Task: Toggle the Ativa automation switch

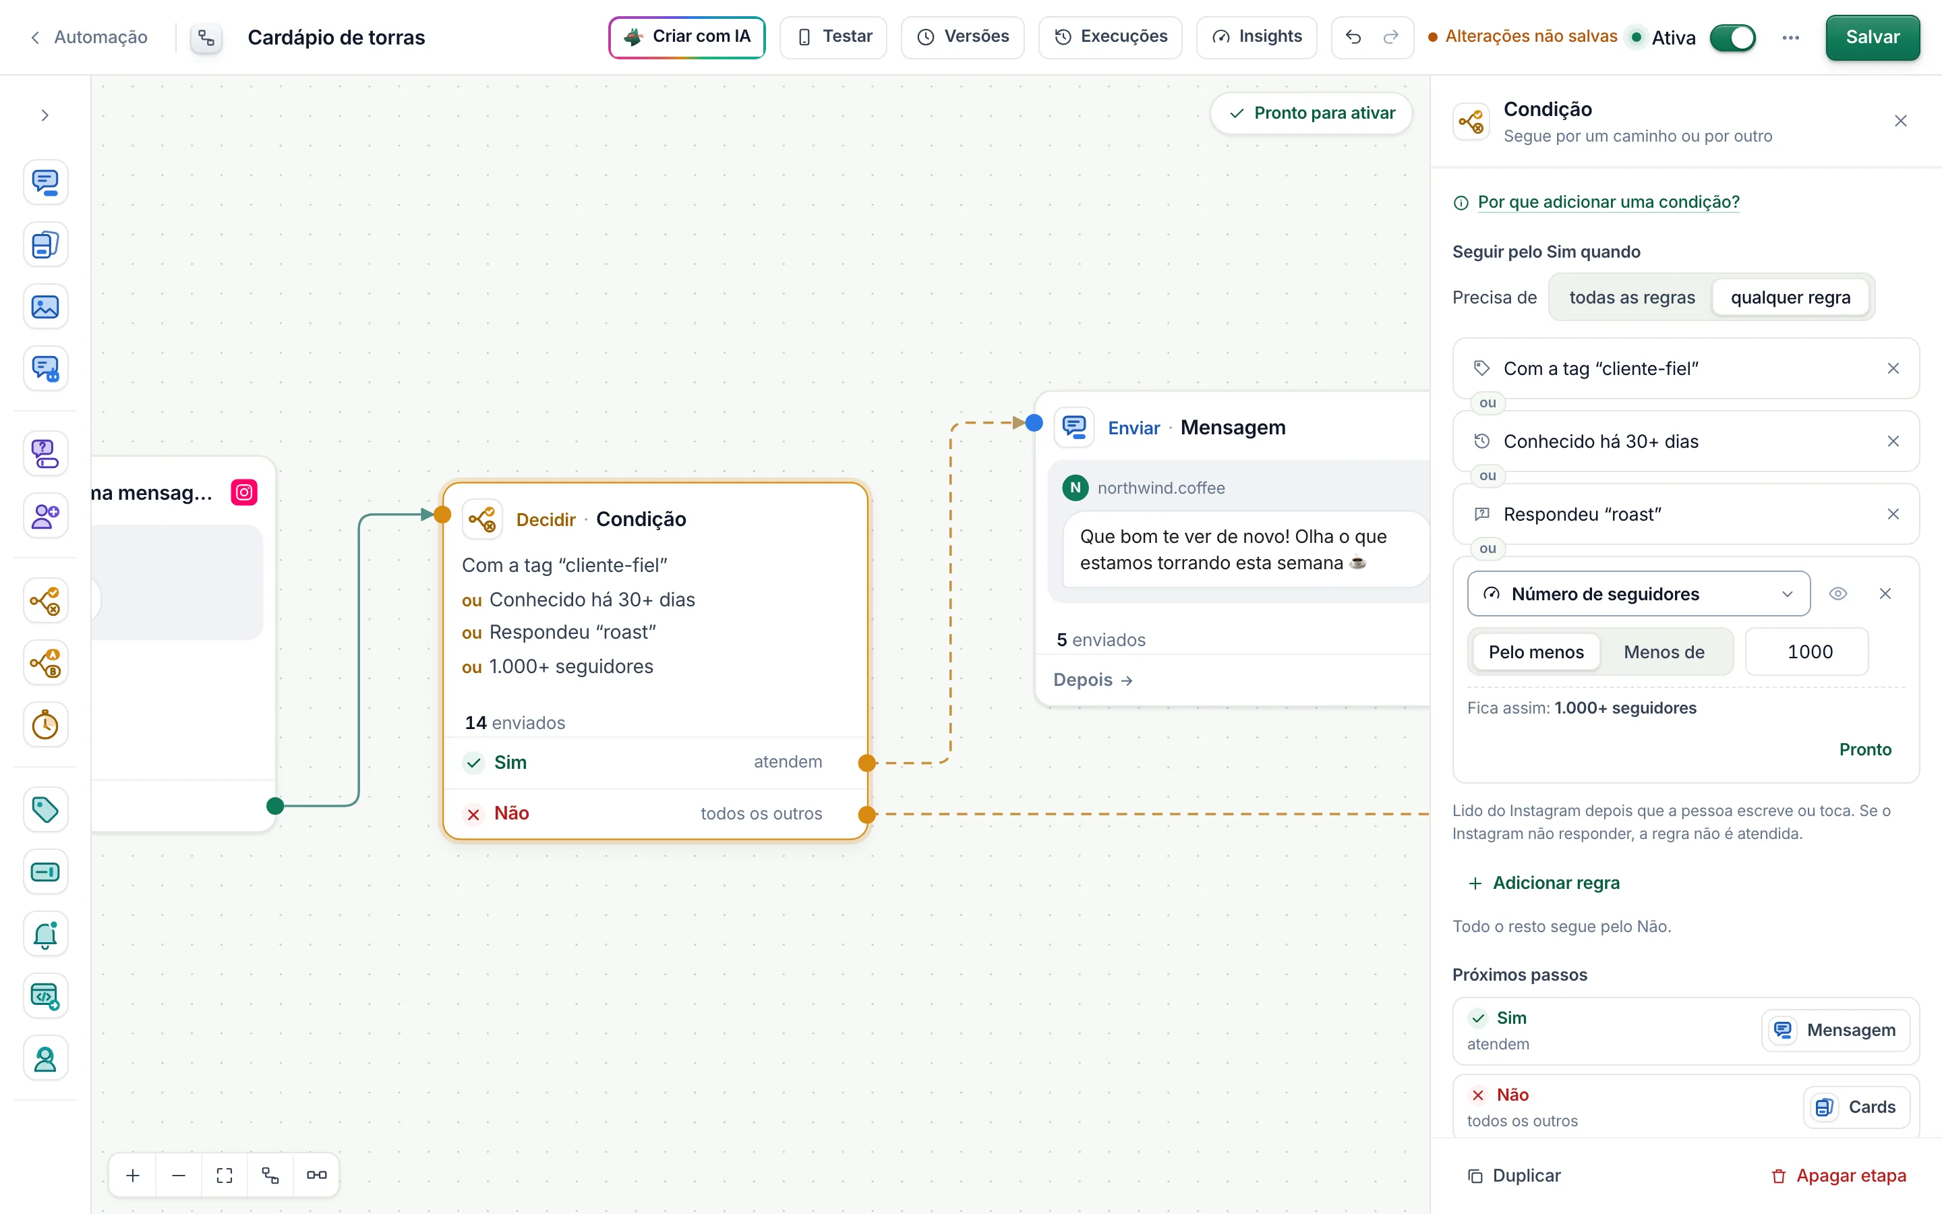Action: (1732, 38)
